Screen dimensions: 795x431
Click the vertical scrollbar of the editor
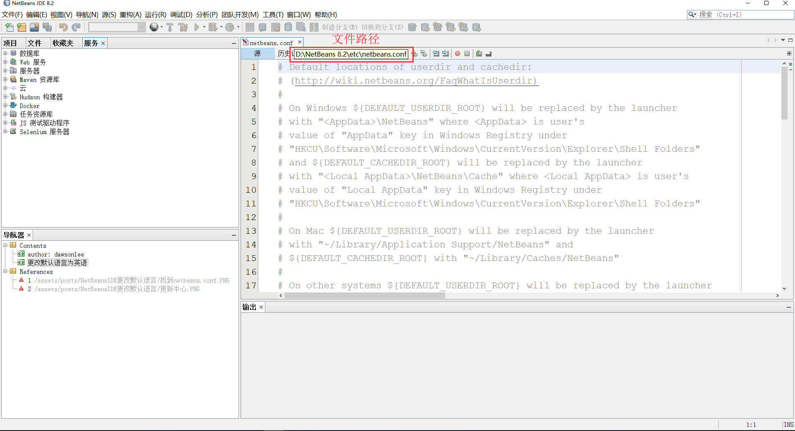tap(784, 92)
